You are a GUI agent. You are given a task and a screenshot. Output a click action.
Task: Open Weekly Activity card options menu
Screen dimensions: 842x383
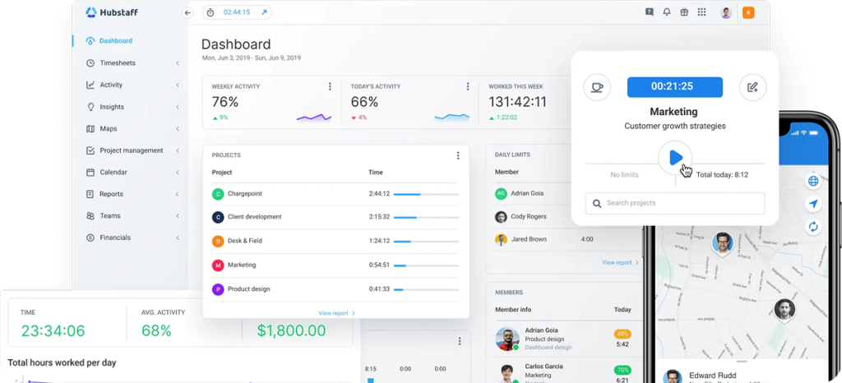(330, 86)
